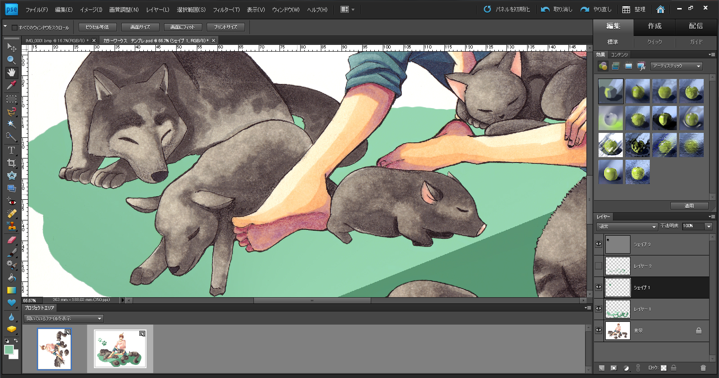719x378 pixels.
Task: Select the second project bin thumbnail
Action: click(x=120, y=349)
